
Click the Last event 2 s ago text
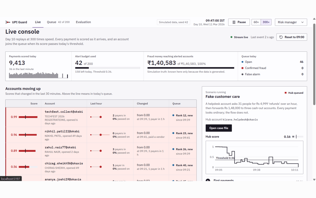point(262,37)
